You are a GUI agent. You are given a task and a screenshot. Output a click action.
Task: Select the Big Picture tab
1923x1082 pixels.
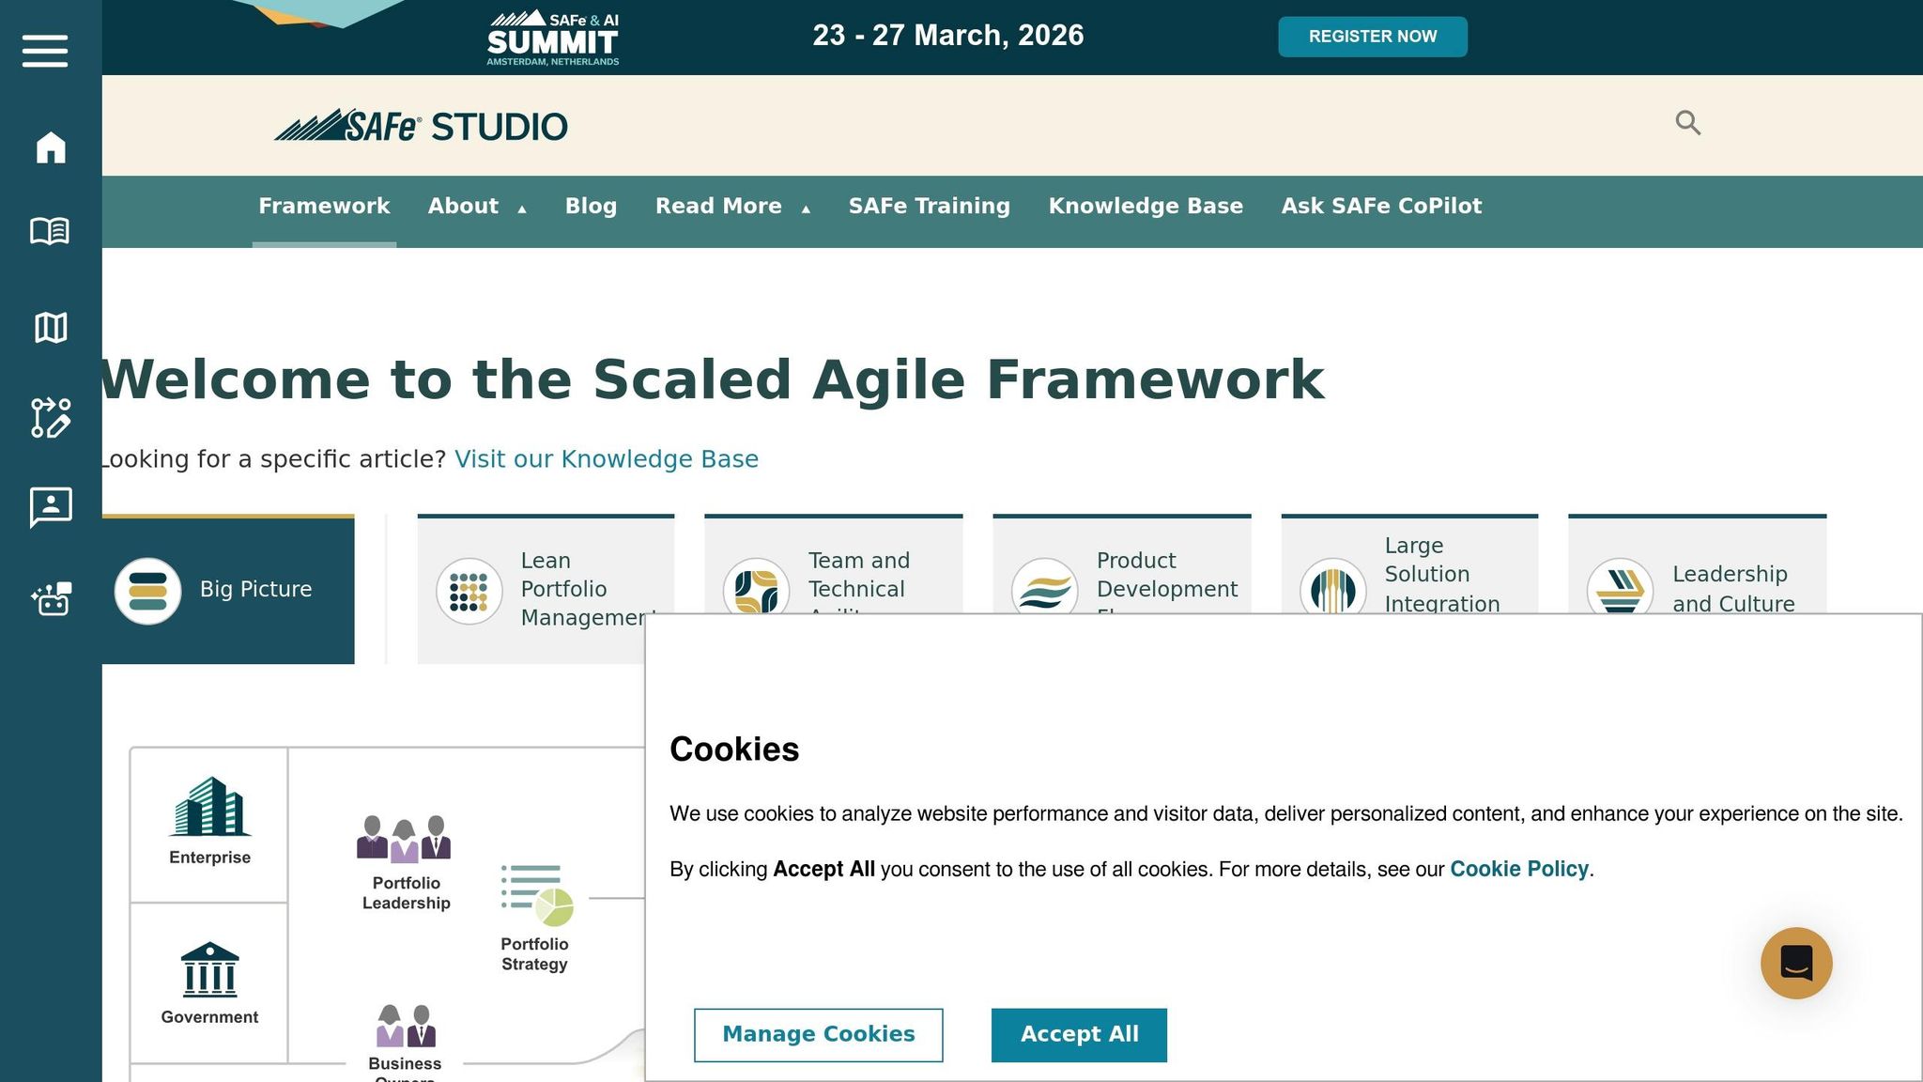pyautogui.click(x=228, y=590)
